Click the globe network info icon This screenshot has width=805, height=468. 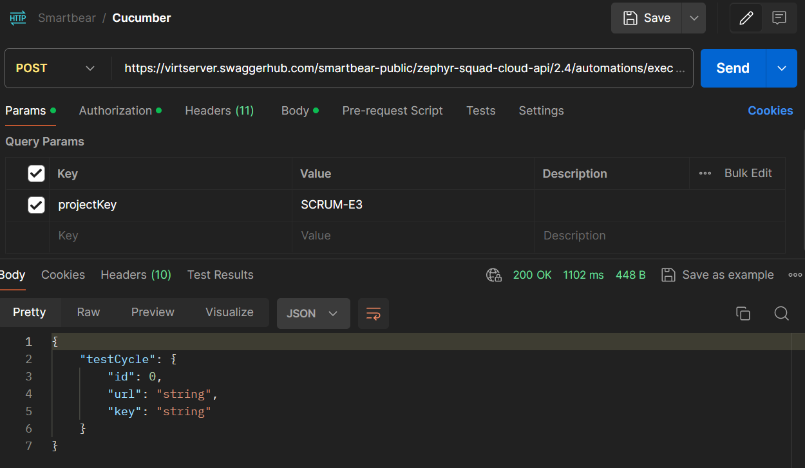[x=493, y=275]
